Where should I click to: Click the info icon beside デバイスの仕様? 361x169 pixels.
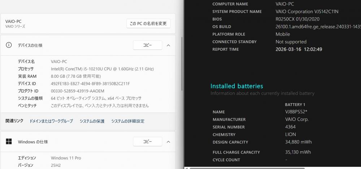9,45
